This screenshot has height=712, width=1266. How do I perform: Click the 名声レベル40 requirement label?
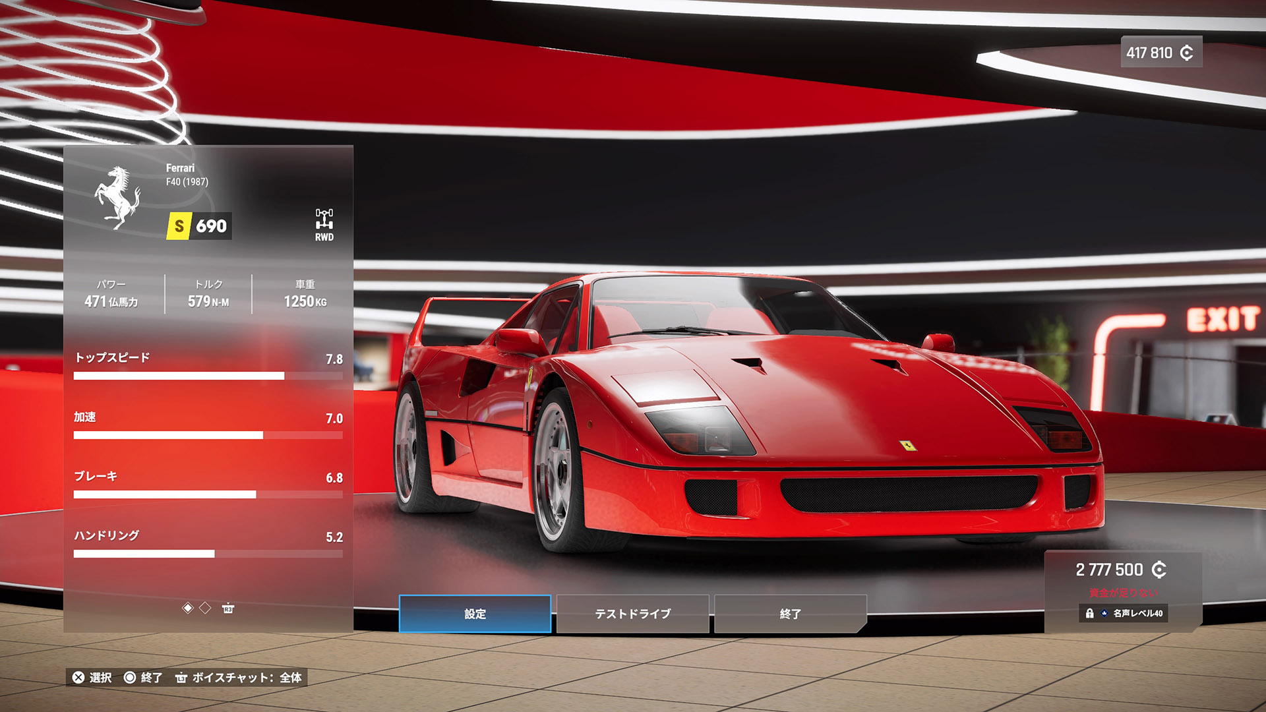1137,613
